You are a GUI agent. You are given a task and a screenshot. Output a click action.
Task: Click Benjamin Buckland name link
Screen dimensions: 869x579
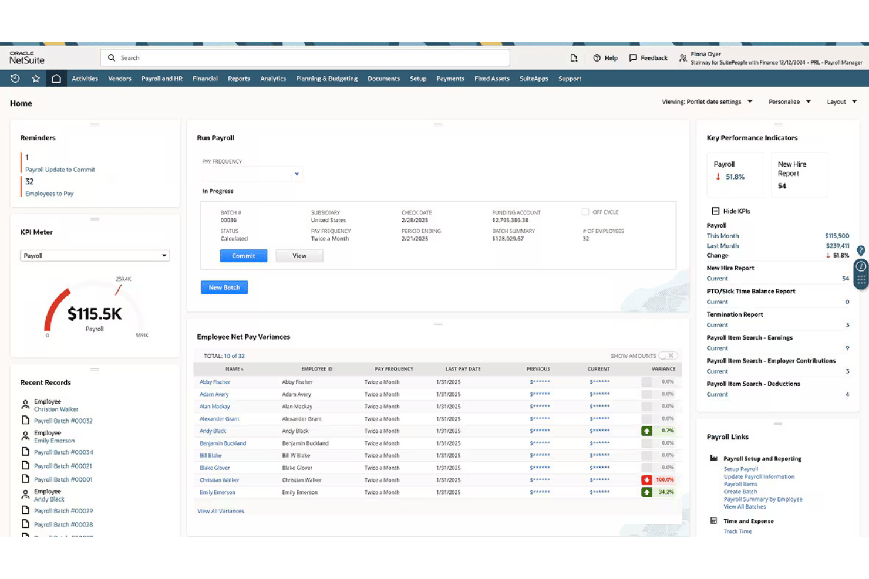[223, 443]
